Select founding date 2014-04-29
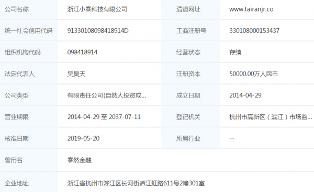 [245, 95]
